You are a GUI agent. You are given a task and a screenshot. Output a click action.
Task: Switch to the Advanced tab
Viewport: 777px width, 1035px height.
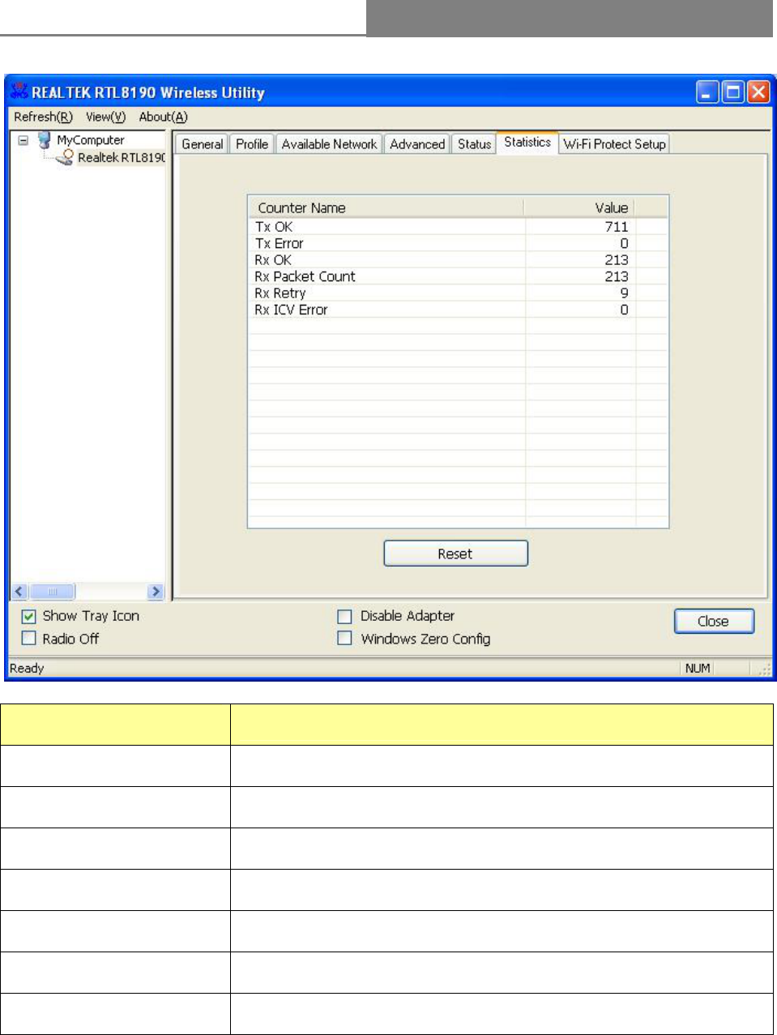point(417,144)
